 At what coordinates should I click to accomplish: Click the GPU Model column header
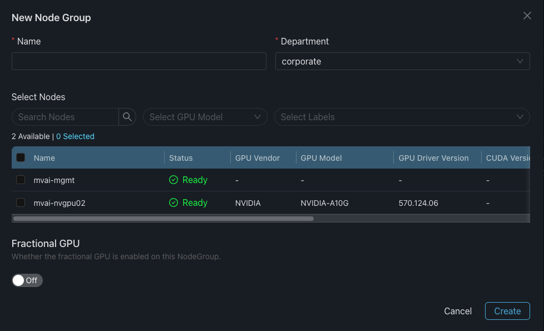pyautogui.click(x=321, y=158)
